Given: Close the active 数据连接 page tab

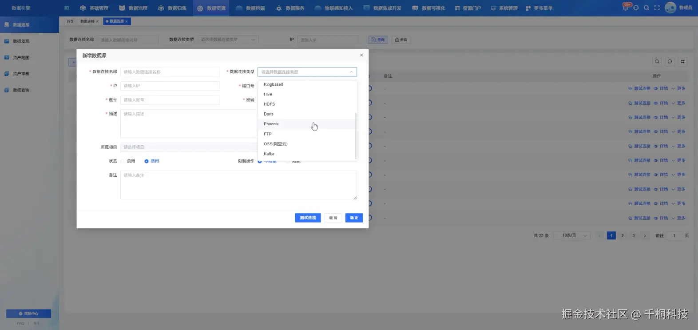Looking at the screenshot, I should pos(127,21).
